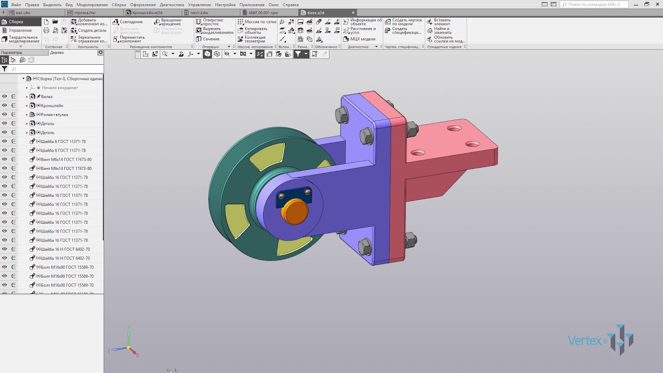Toggle visibility eye for Вилка
Image resolution: width=663 pixels, height=373 pixels.
pos(4,96)
